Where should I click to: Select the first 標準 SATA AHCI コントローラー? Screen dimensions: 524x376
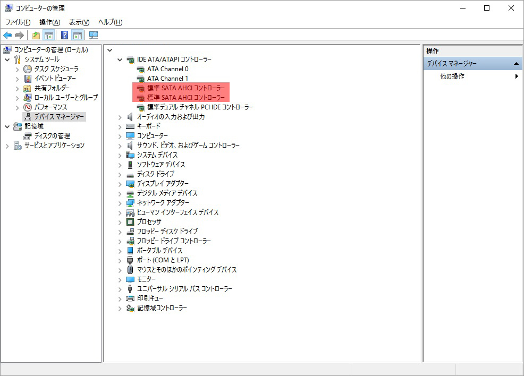click(186, 88)
